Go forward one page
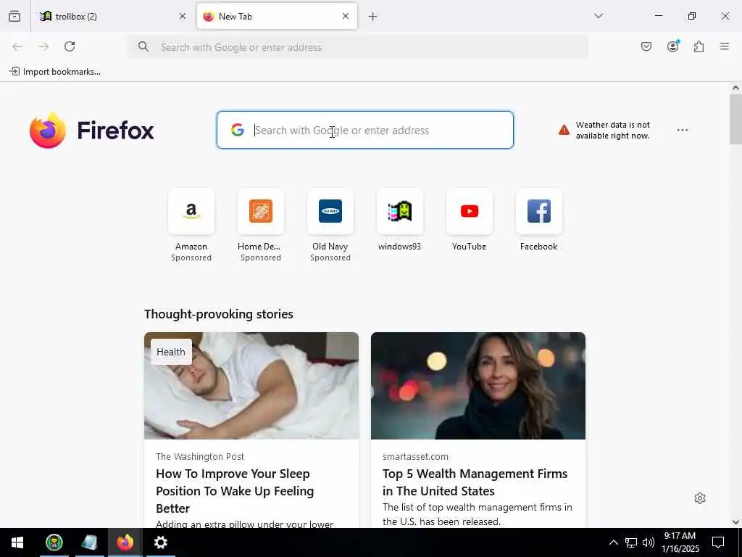Image resolution: width=742 pixels, height=557 pixels. tap(43, 46)
